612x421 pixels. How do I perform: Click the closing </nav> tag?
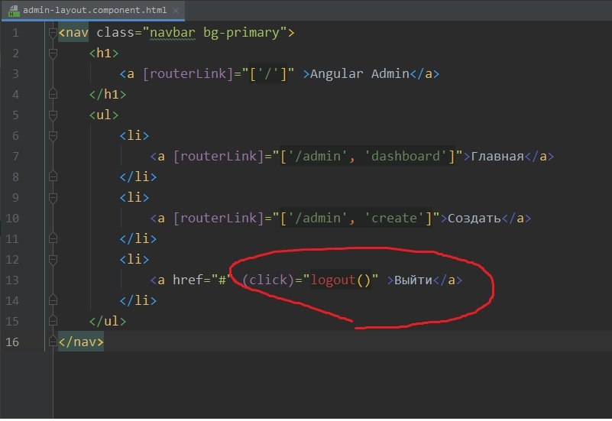tap(81, 342)
